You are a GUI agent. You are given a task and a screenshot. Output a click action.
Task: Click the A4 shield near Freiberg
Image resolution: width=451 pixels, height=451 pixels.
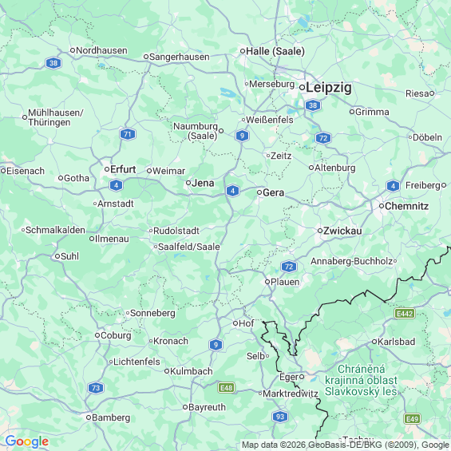(393, 185)
